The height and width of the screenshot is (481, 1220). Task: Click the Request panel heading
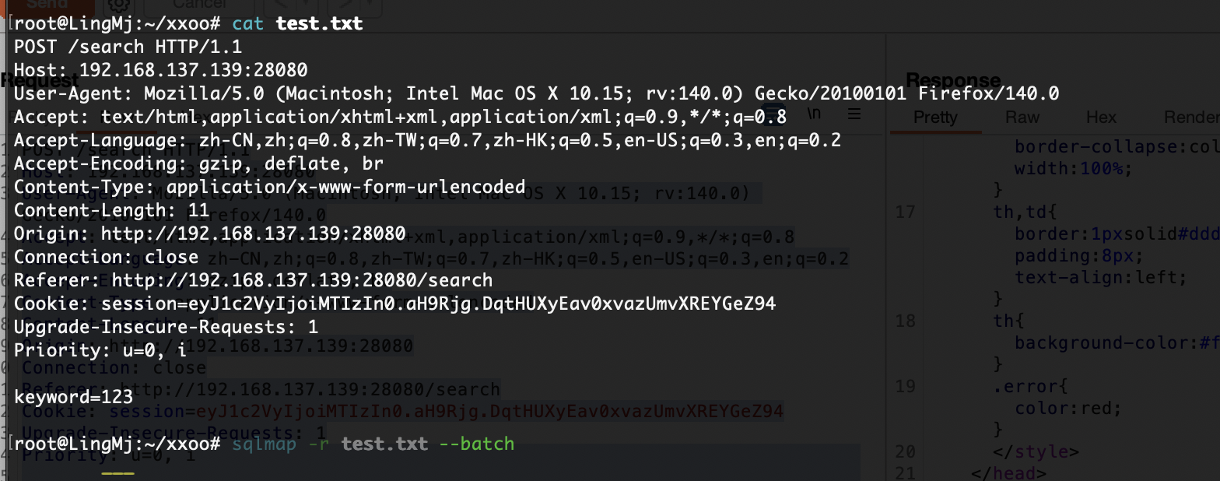[x=40, y=80]
